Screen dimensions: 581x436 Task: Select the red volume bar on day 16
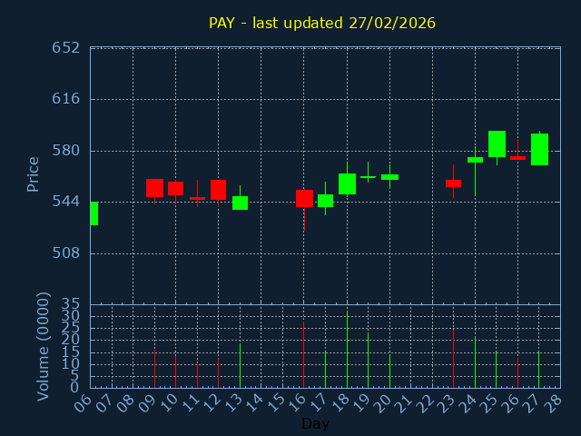pos(304,354)
